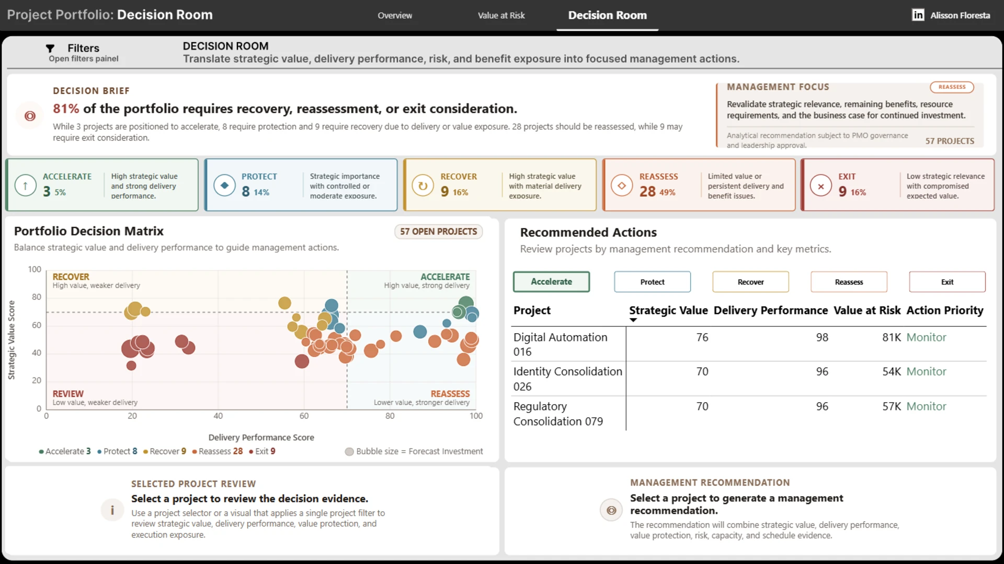Image resolution: width=1004 pixels, height=564 pixels.
Task: Select the Exit card X icon
Action: pyautogui.click(x=821, y=185)
